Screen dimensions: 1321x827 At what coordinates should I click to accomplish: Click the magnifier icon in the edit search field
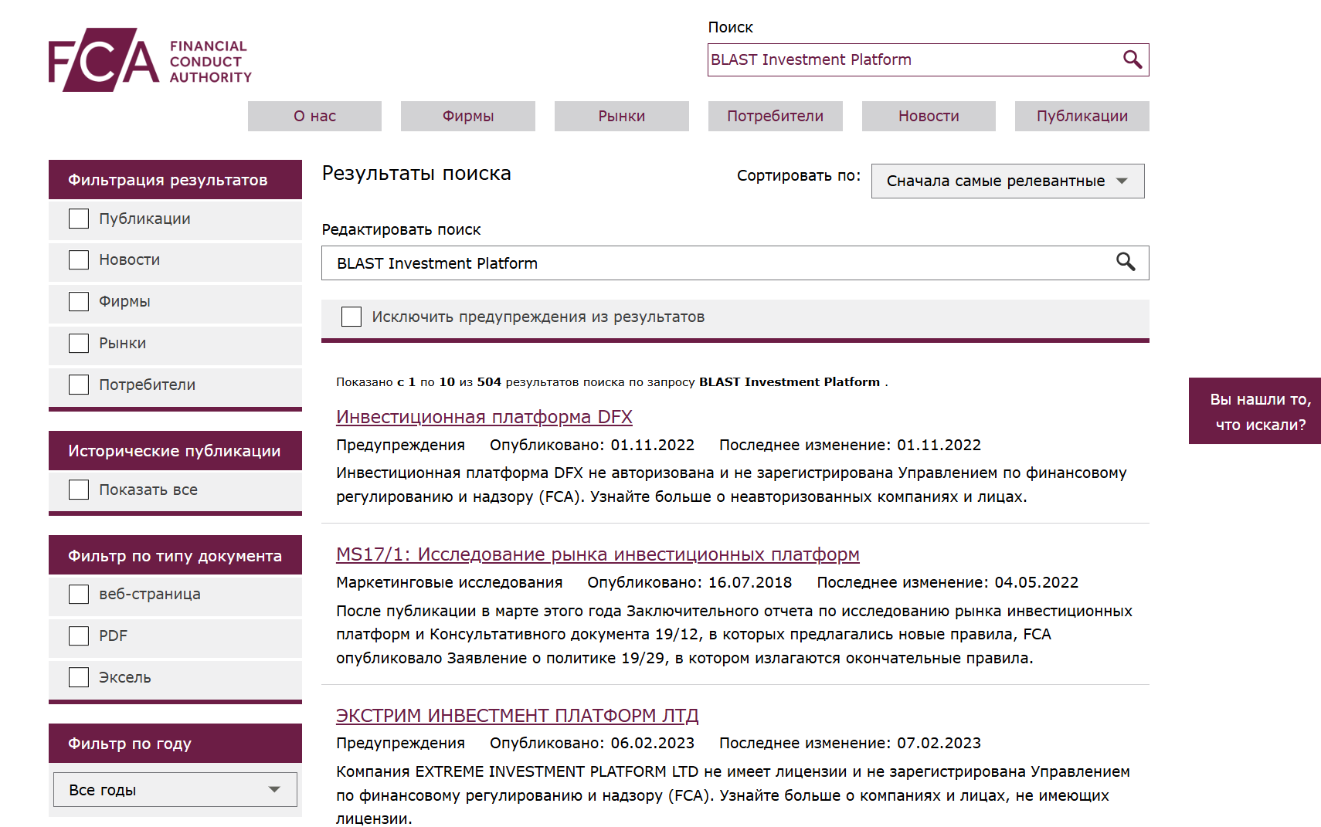(1126, 263)
